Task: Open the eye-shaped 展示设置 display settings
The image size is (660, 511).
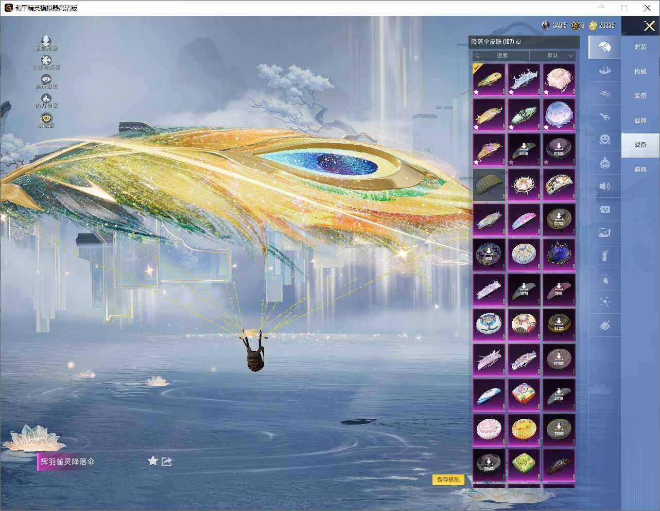Action: point(46,82)
